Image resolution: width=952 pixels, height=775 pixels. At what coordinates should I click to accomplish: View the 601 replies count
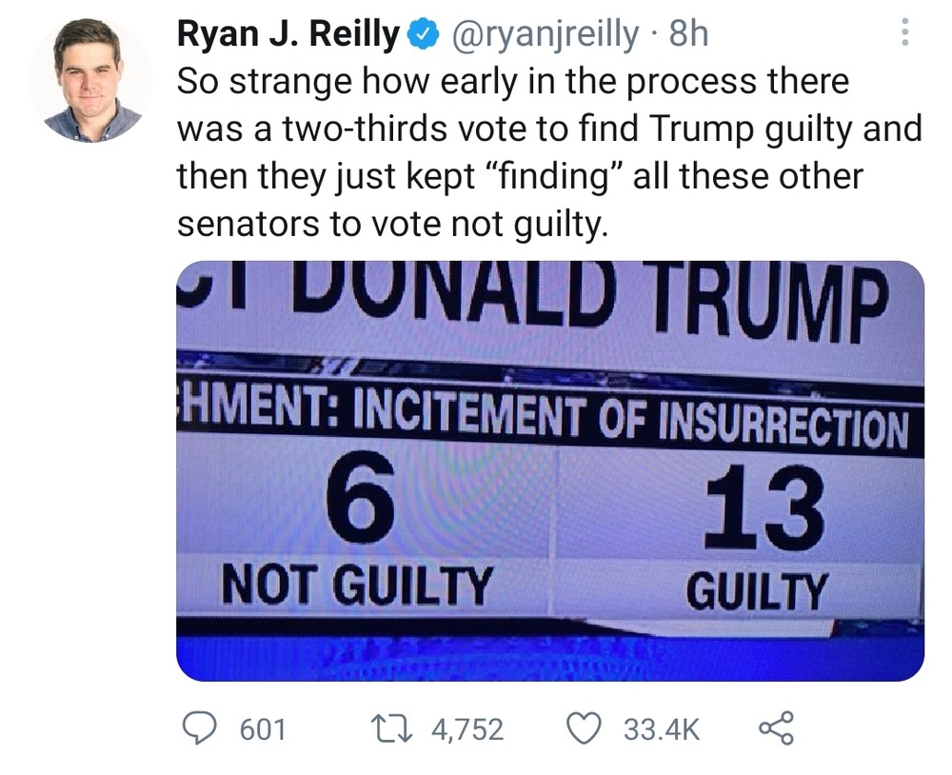coord(262,730)
